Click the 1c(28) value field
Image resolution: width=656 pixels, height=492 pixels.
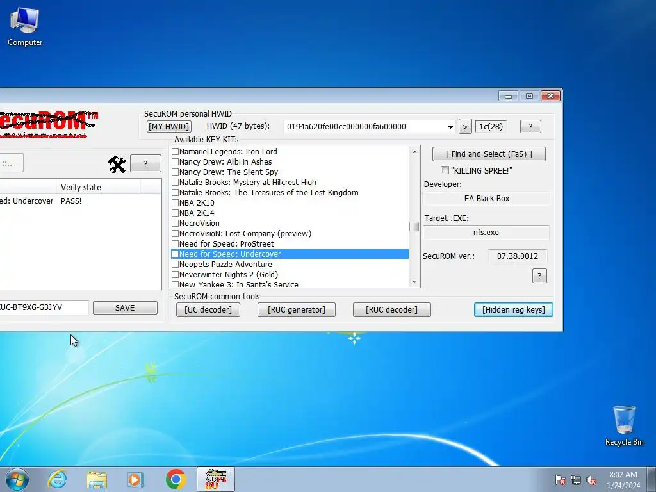(x=490, y=127)
